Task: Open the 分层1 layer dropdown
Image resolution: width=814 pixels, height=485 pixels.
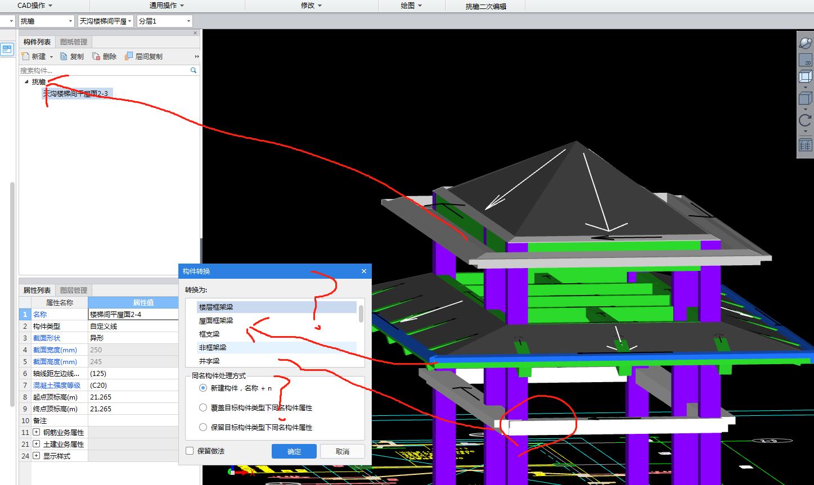Action: (x=164, y=21)
